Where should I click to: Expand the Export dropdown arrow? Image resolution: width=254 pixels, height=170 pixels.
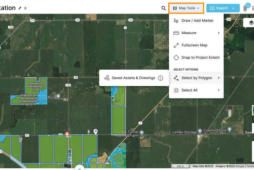click(x=233, y=8)
